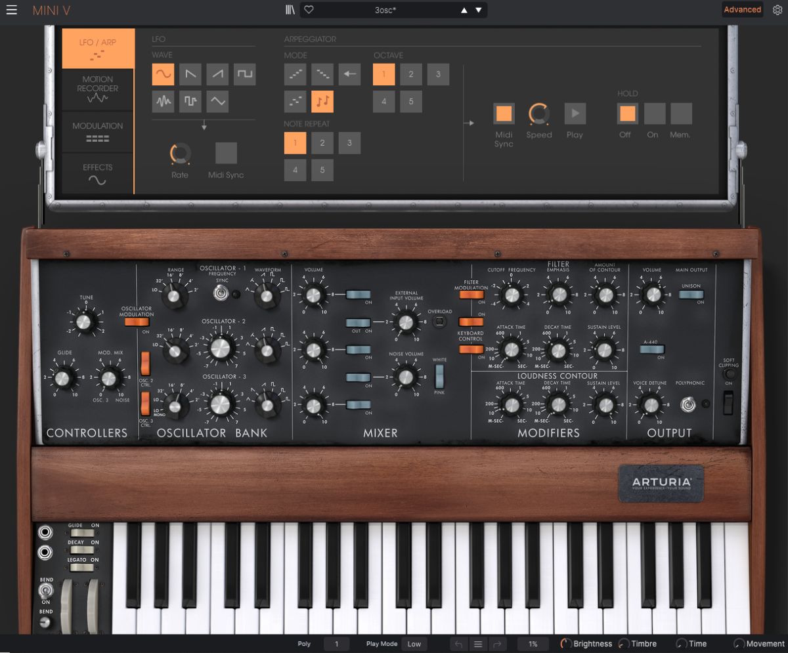The image size is (788, 653).
Task: Open the Poly voices value dropdown
Action: (337, 644)
